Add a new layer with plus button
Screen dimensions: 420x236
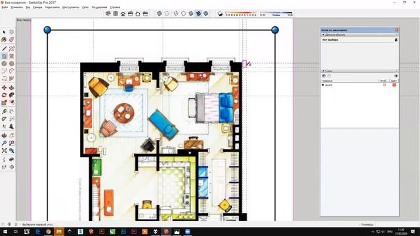coord(324,76)
